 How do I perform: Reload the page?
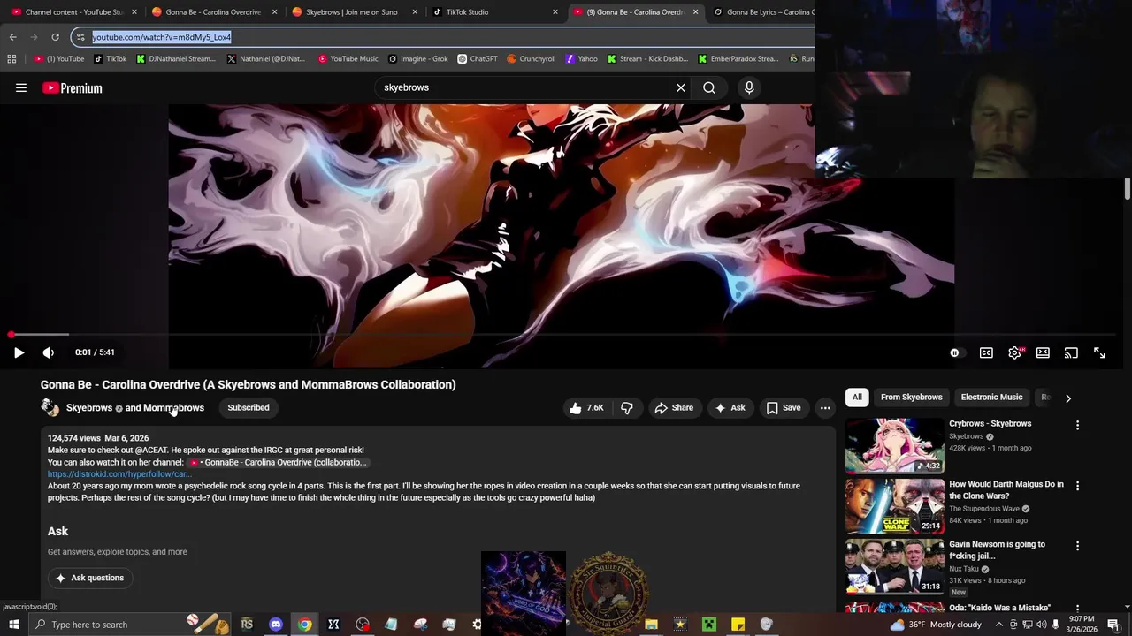[x=55, y=37]
